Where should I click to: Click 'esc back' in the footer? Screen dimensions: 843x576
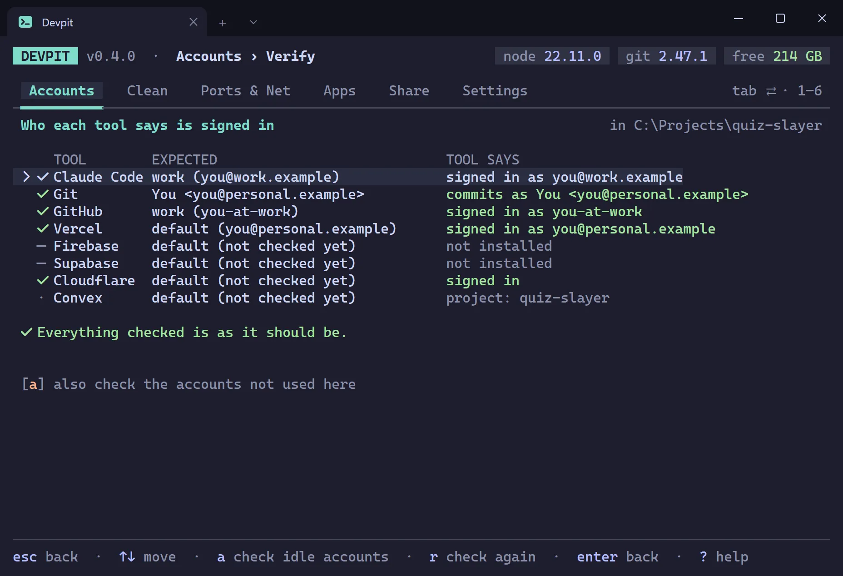45,557
